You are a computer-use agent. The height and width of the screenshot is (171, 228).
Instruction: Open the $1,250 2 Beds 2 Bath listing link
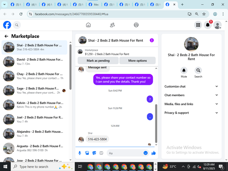pos(107,54)
